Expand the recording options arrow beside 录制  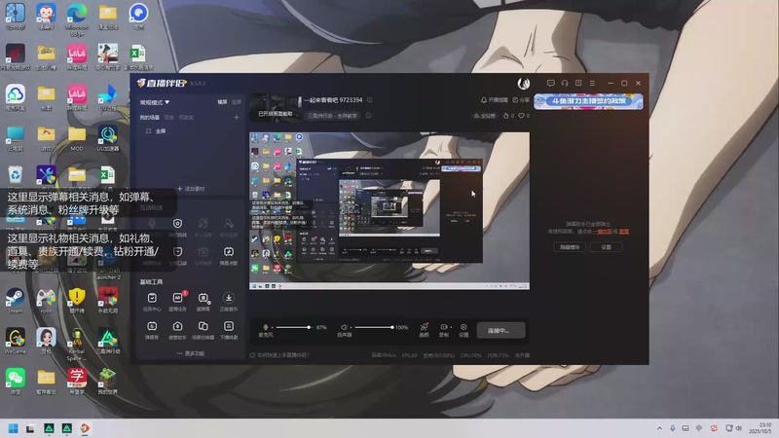tap(451, 327)
